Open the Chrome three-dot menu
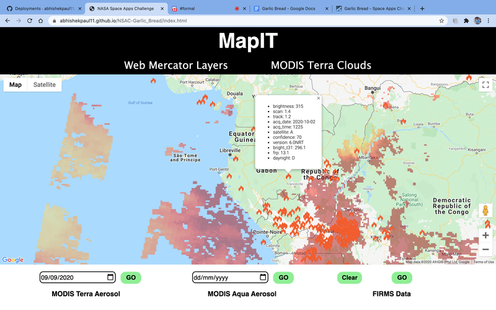This screenshot has height=310, width=496. 489,21
